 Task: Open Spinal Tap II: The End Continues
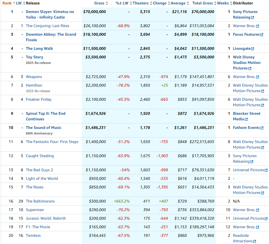coord(46,116)
